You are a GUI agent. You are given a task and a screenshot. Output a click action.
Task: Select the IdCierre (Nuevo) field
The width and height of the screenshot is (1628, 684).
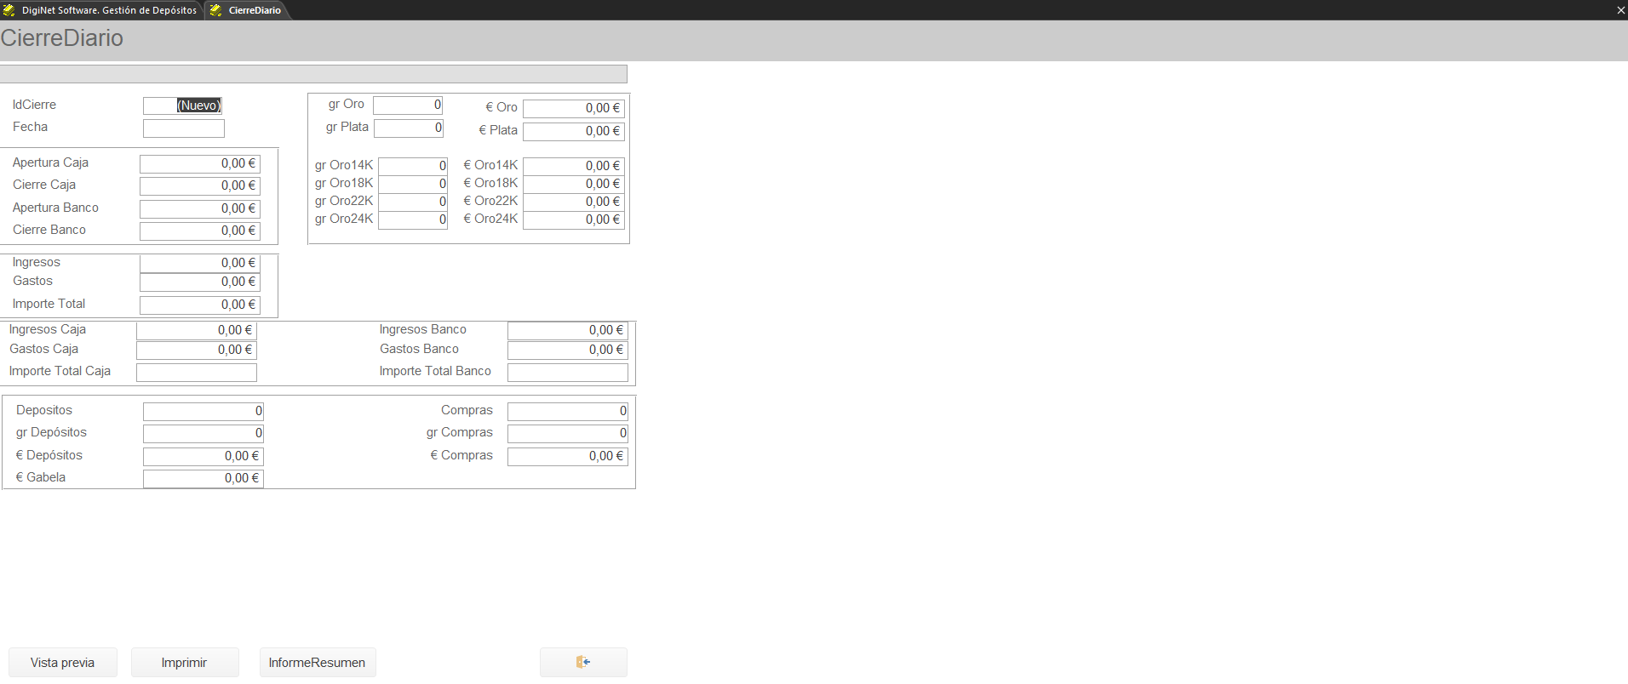click(183, 105)
